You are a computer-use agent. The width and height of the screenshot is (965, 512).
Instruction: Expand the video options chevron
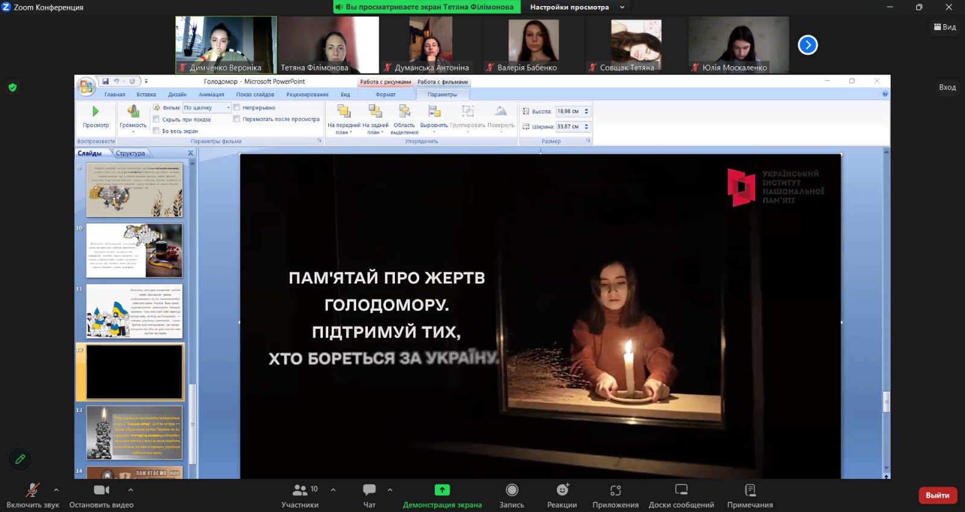(x=130, y=490)
